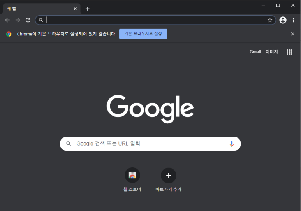301x211 pixels.
Task: Open the 웹 스토어 shortcut icon
Action: (132, 175)
